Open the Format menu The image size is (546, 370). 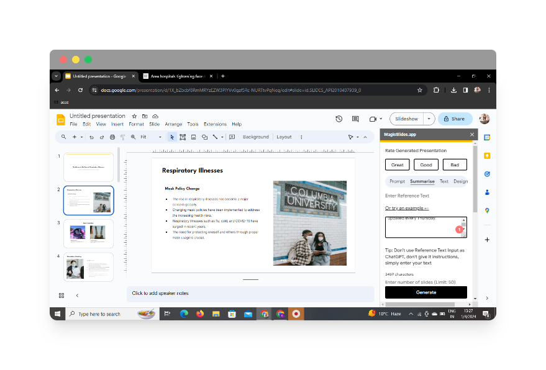point(136,124)
